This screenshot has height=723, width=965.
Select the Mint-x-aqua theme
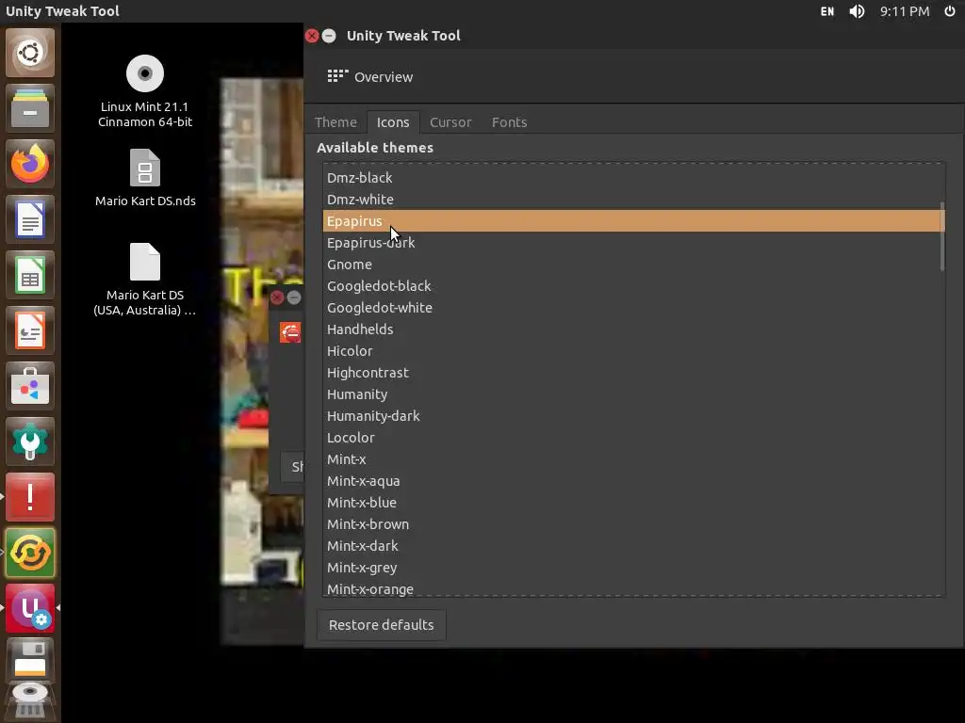[x=633, y=481]
